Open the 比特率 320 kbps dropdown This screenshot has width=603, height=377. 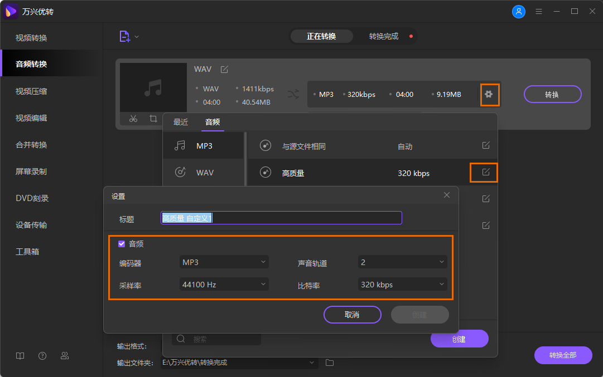click(402, 284)
